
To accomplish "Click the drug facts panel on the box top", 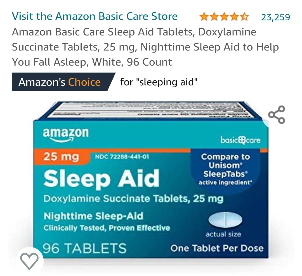I will pyautogui.click(x=148, y=110).
